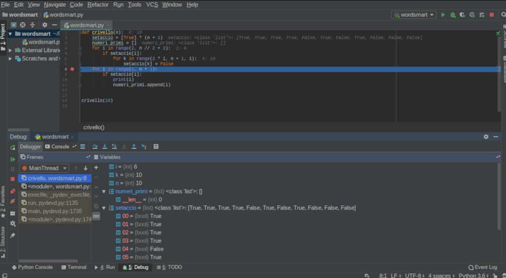Click the Step Into icon in the debugger toolbar
Screen dimensions: 506x278
coord(105,147)
